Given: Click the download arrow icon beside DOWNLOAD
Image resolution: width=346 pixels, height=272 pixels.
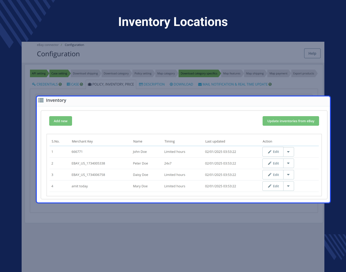Looking at the screenshot, I should pos(171,84).
